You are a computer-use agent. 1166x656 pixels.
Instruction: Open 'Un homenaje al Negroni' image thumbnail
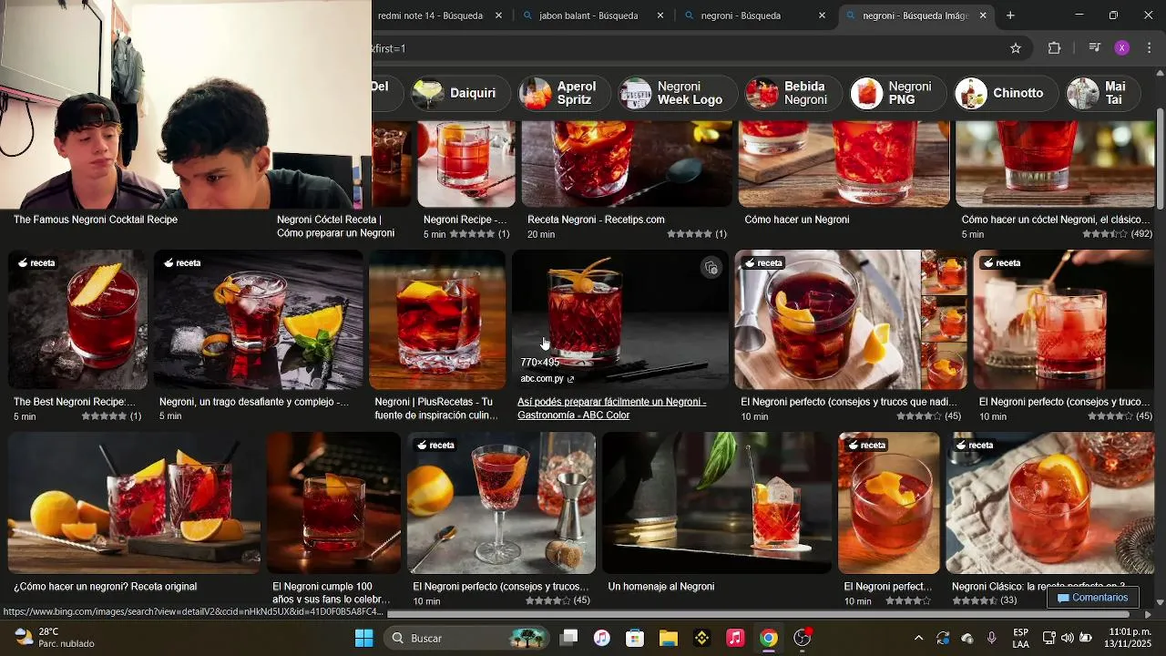pos(717,503)
